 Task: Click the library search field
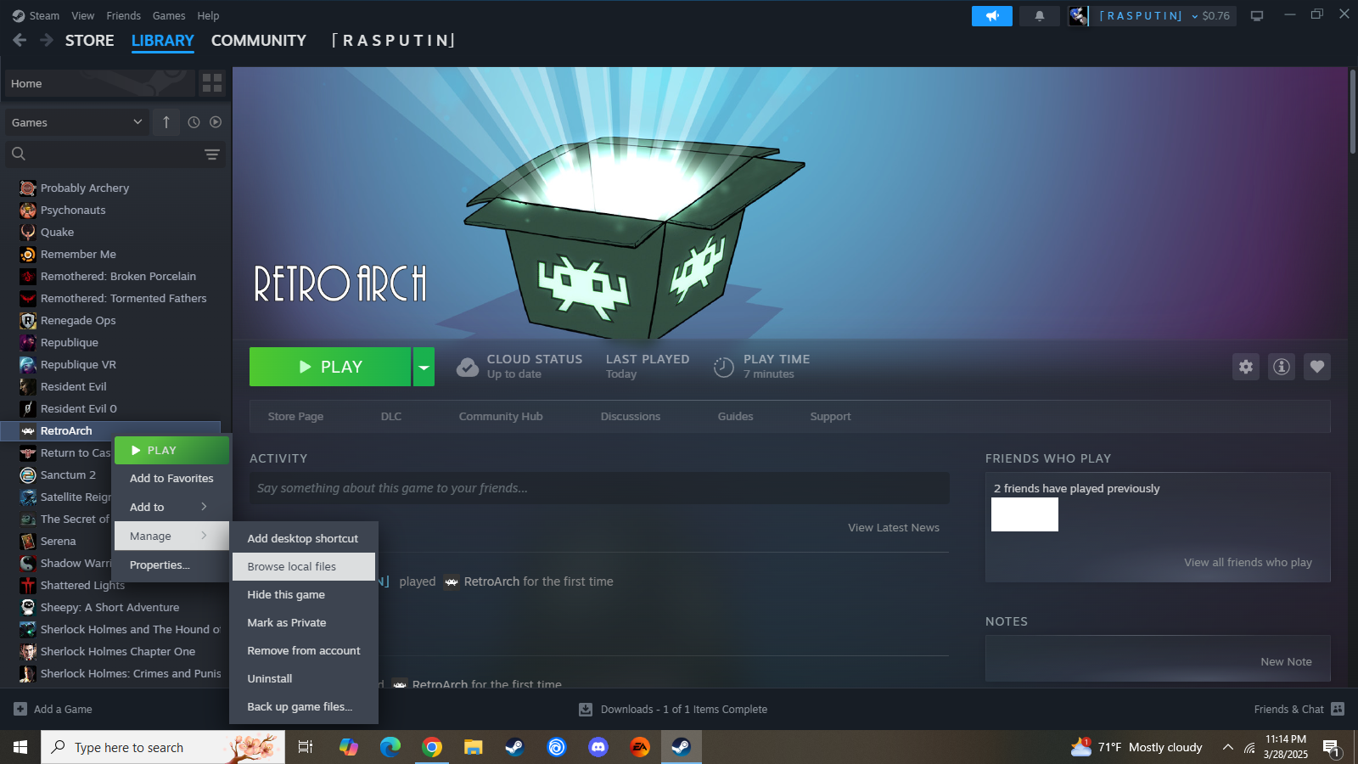click(115, 154)
